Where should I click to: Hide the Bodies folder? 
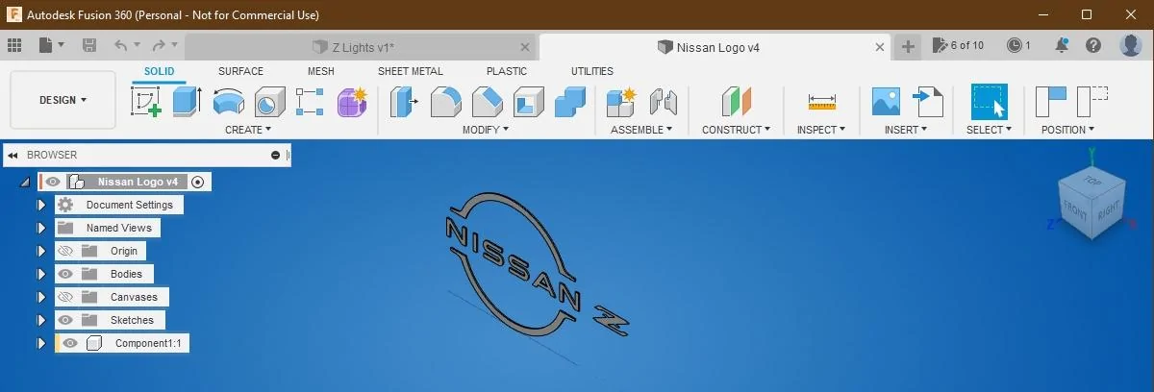click(65, 274)
